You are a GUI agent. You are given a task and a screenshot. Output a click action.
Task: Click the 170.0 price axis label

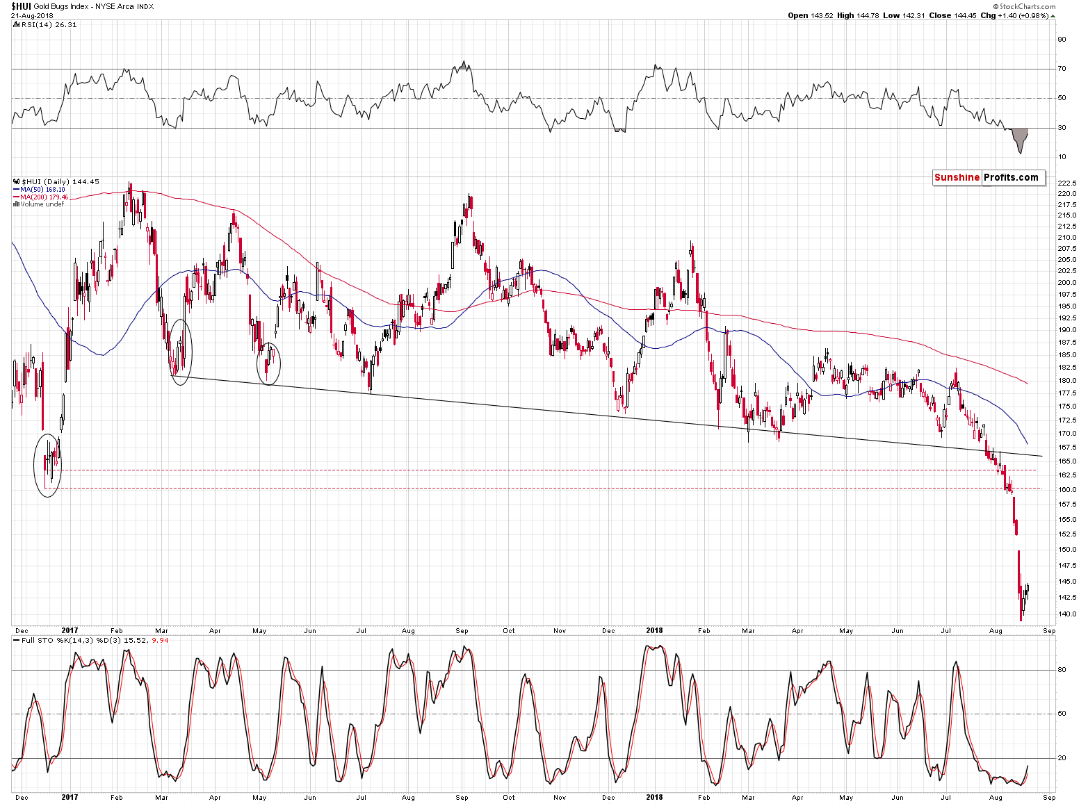click(x=1067, y=434)
